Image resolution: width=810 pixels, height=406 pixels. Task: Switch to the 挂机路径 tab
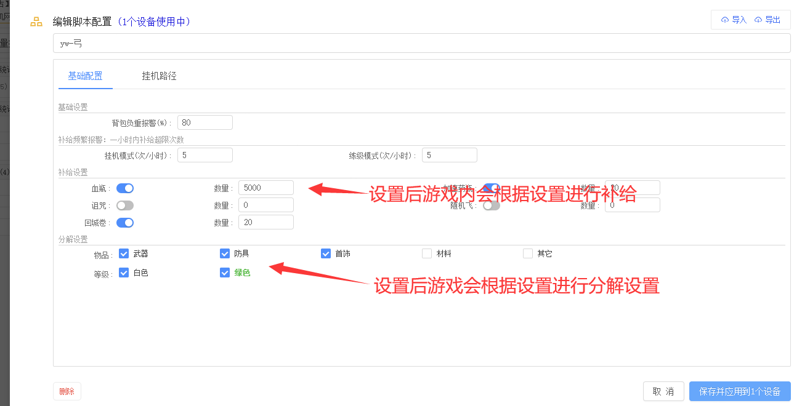pos(159,76)
